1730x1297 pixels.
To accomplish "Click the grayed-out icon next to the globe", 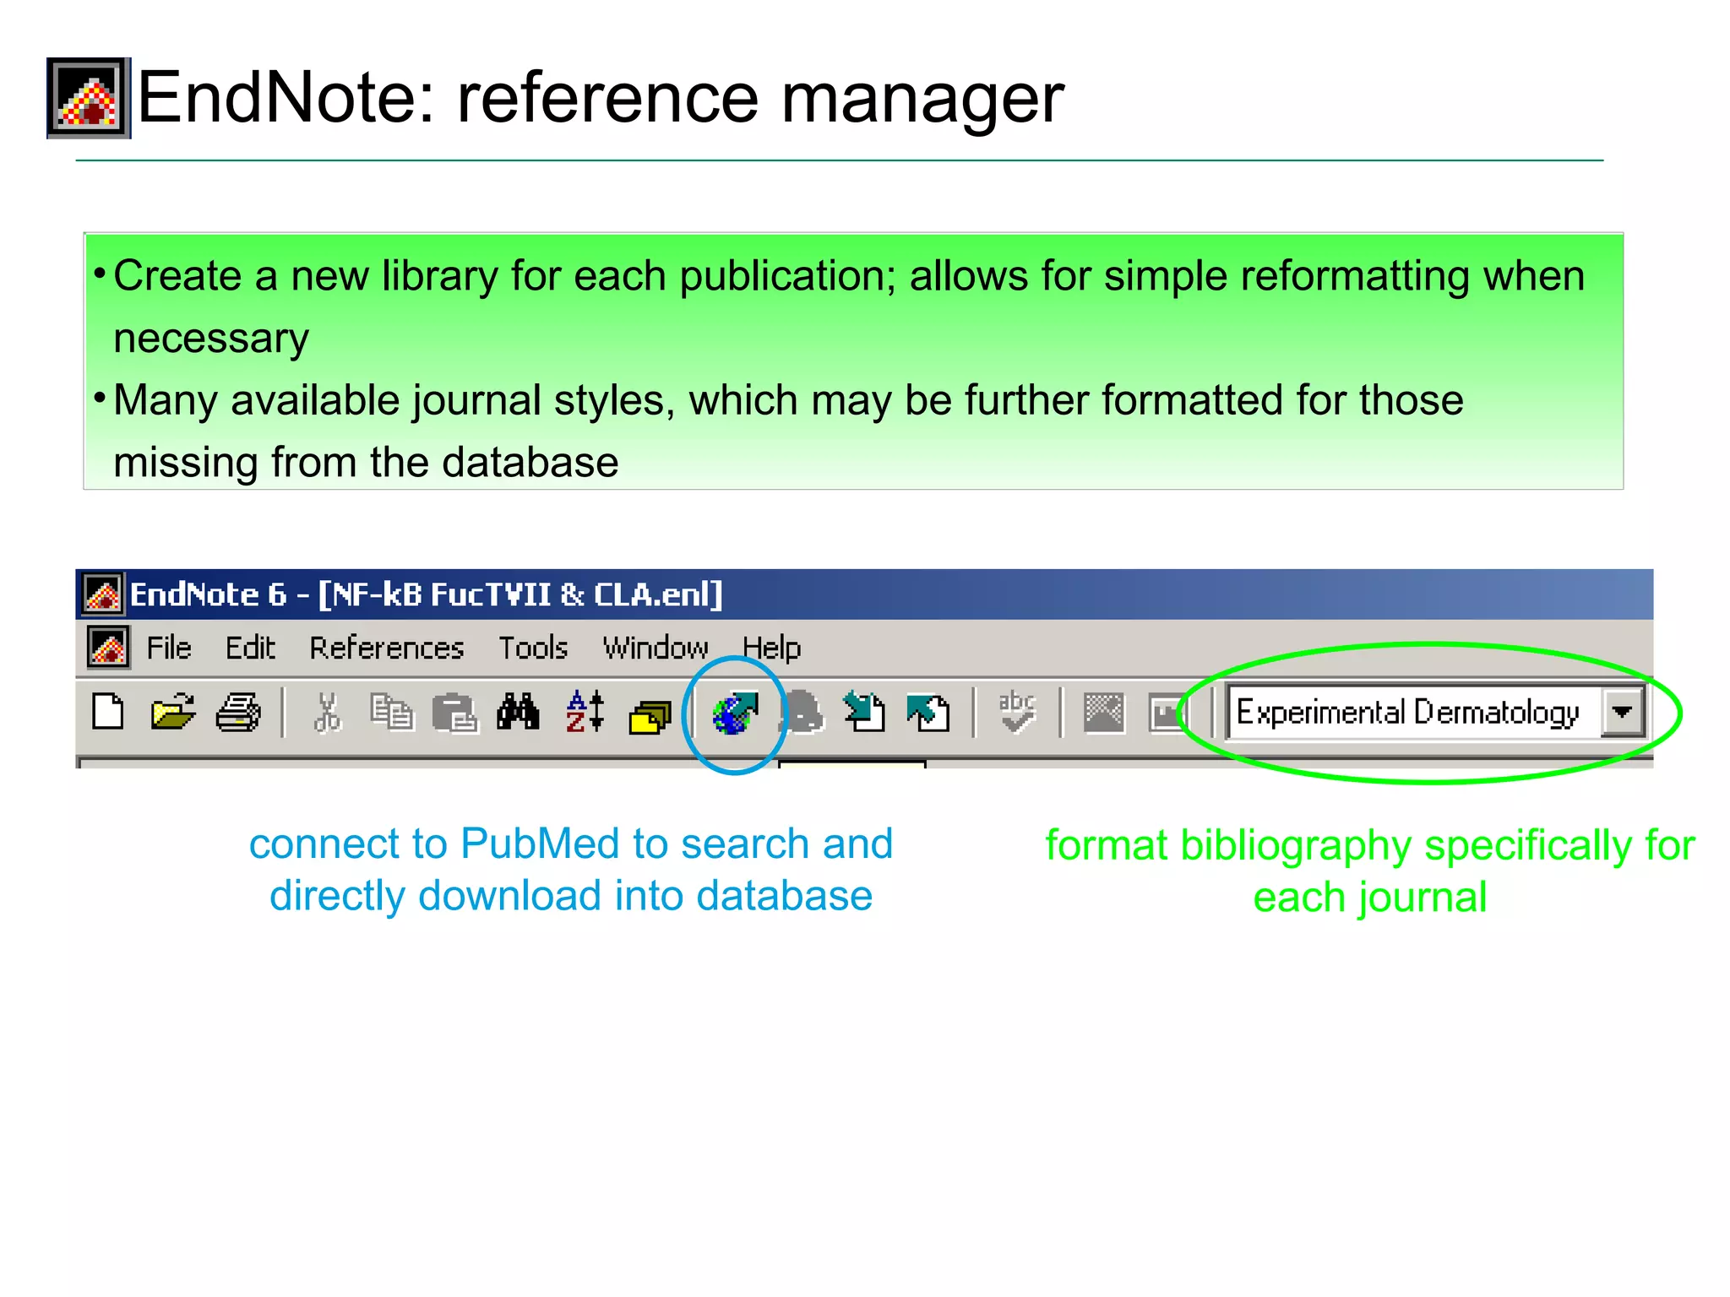I will (802, 712).
